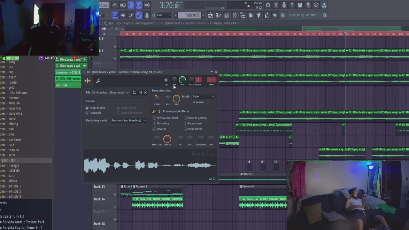
Task: Select the waveform sample tab in the sampler
Action: click(x=88, y=81)
